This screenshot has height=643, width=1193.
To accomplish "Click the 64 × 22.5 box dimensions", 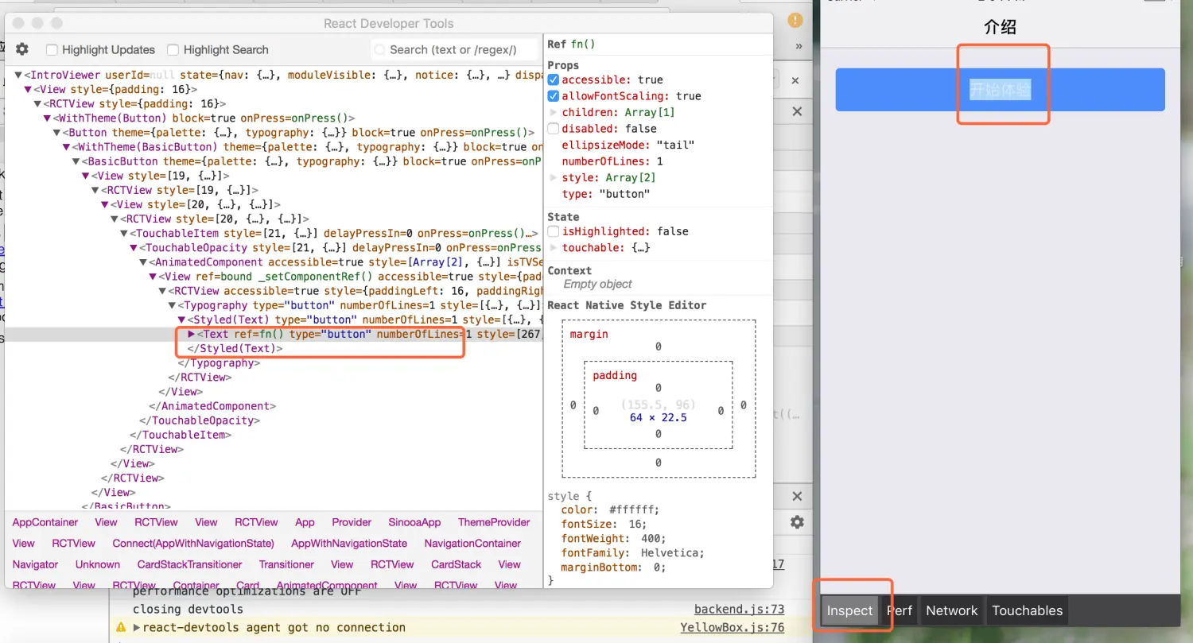I will click(x=658, y=417).
